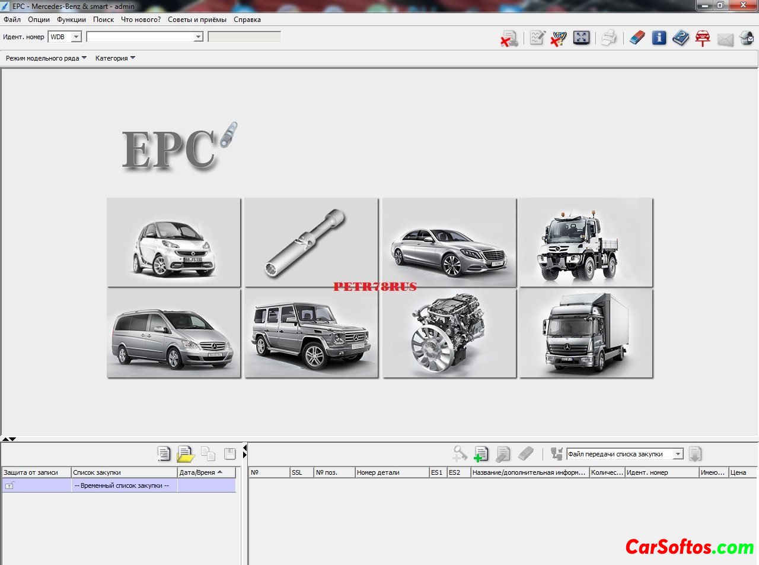Click the eraser icon in the toolbar
Screen dimensions: 759x565
(x=637, y=39)
